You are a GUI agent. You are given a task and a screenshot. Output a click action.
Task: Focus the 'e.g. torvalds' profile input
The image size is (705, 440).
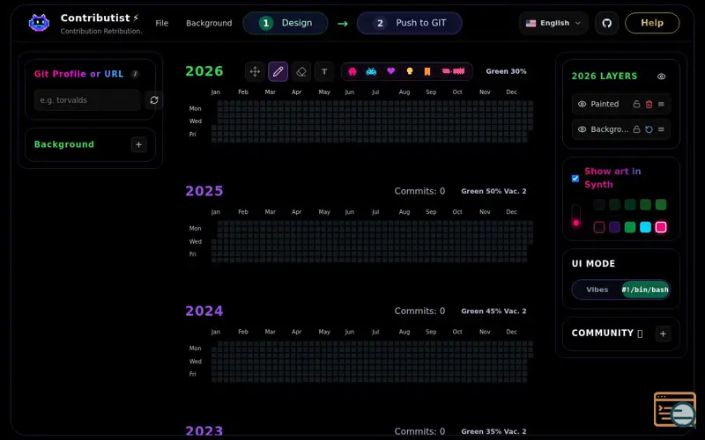click(x=87, y=100)
